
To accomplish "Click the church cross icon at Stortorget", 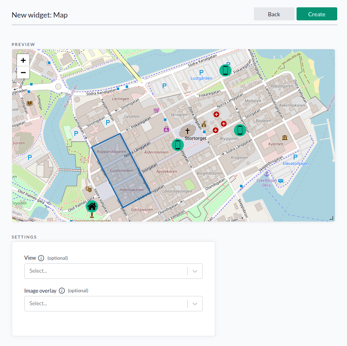I will tap(188, 131).
